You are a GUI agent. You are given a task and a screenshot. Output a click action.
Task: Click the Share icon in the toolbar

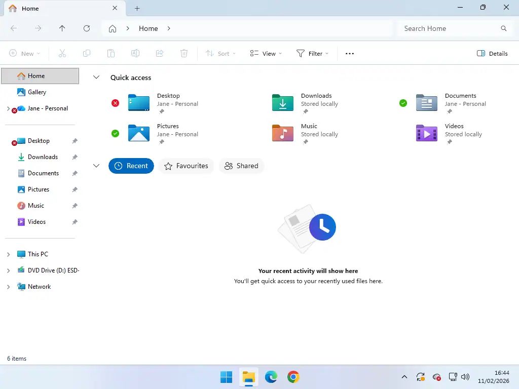[x=160, y=53]
